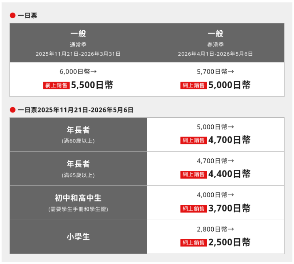Screen dimensions: 294x264
Task: Select the 一般 春滑季 column header
Action: [215, 43]
